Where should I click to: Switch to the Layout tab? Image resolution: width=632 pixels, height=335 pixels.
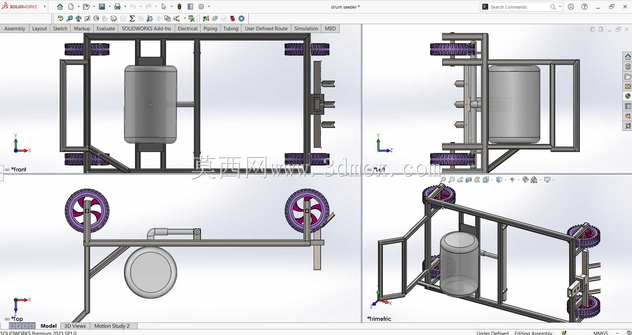(x=40, y=29)
